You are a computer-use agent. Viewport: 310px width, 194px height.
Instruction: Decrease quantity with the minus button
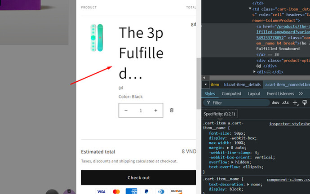point(126,110)
